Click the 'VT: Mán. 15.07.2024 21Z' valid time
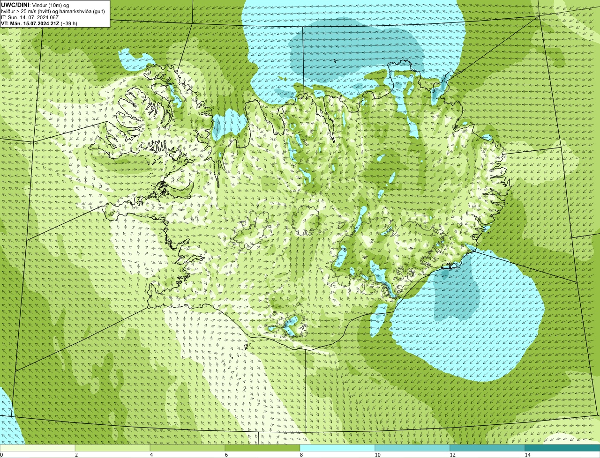This screenshot has width=600, height=458. click(x=30, y=23)
